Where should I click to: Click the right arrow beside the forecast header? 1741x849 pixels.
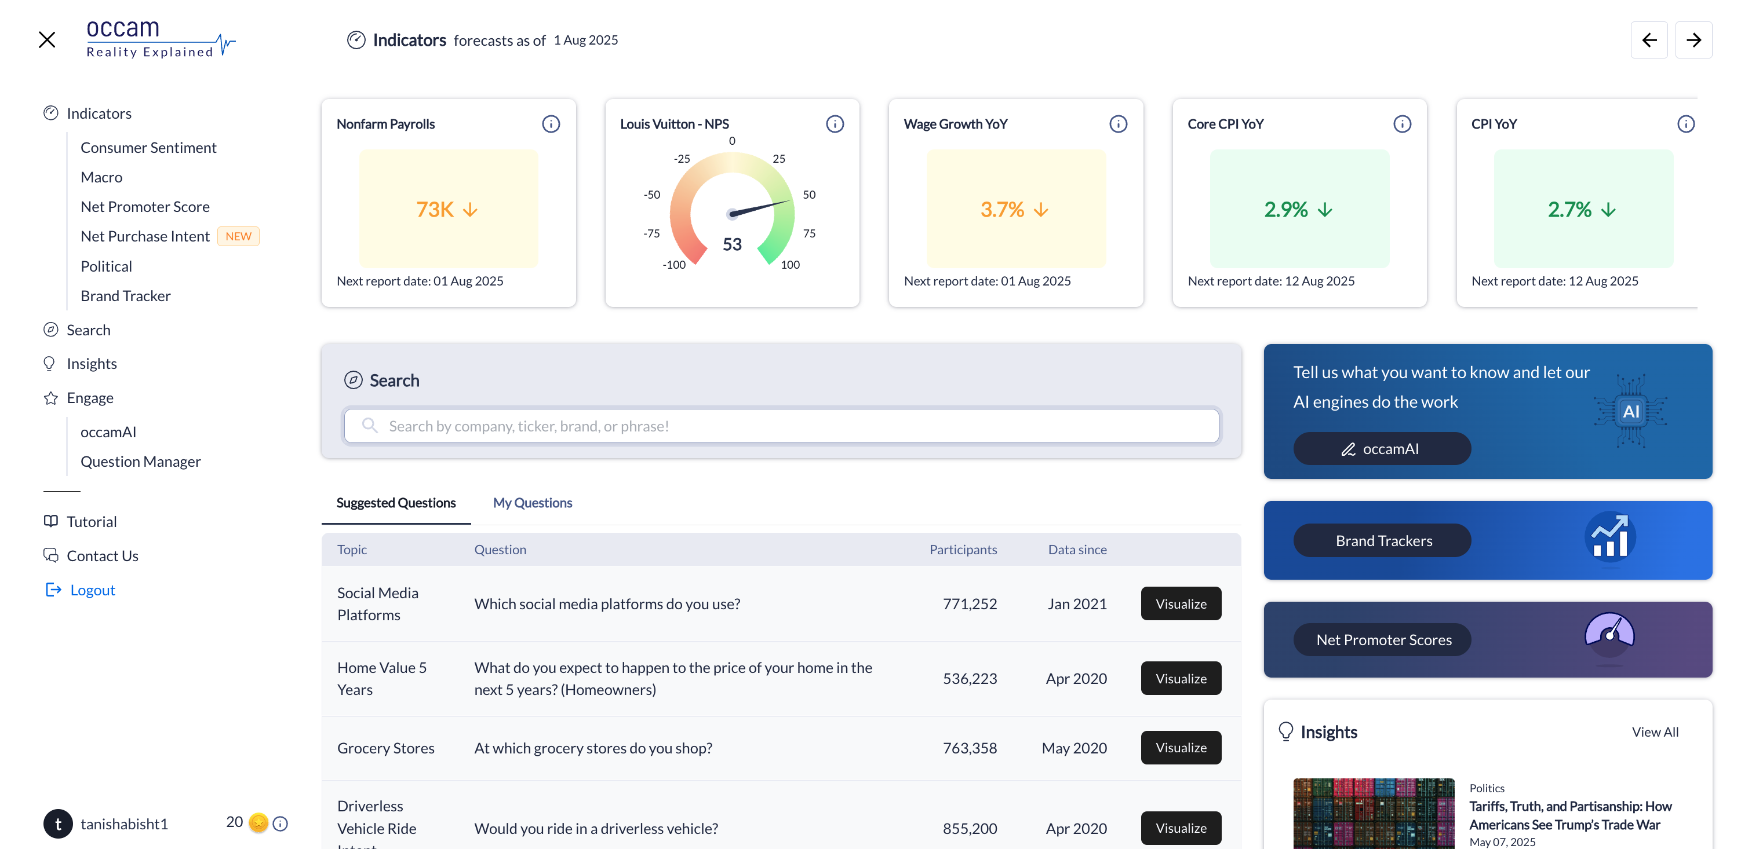coord(1693,39)
